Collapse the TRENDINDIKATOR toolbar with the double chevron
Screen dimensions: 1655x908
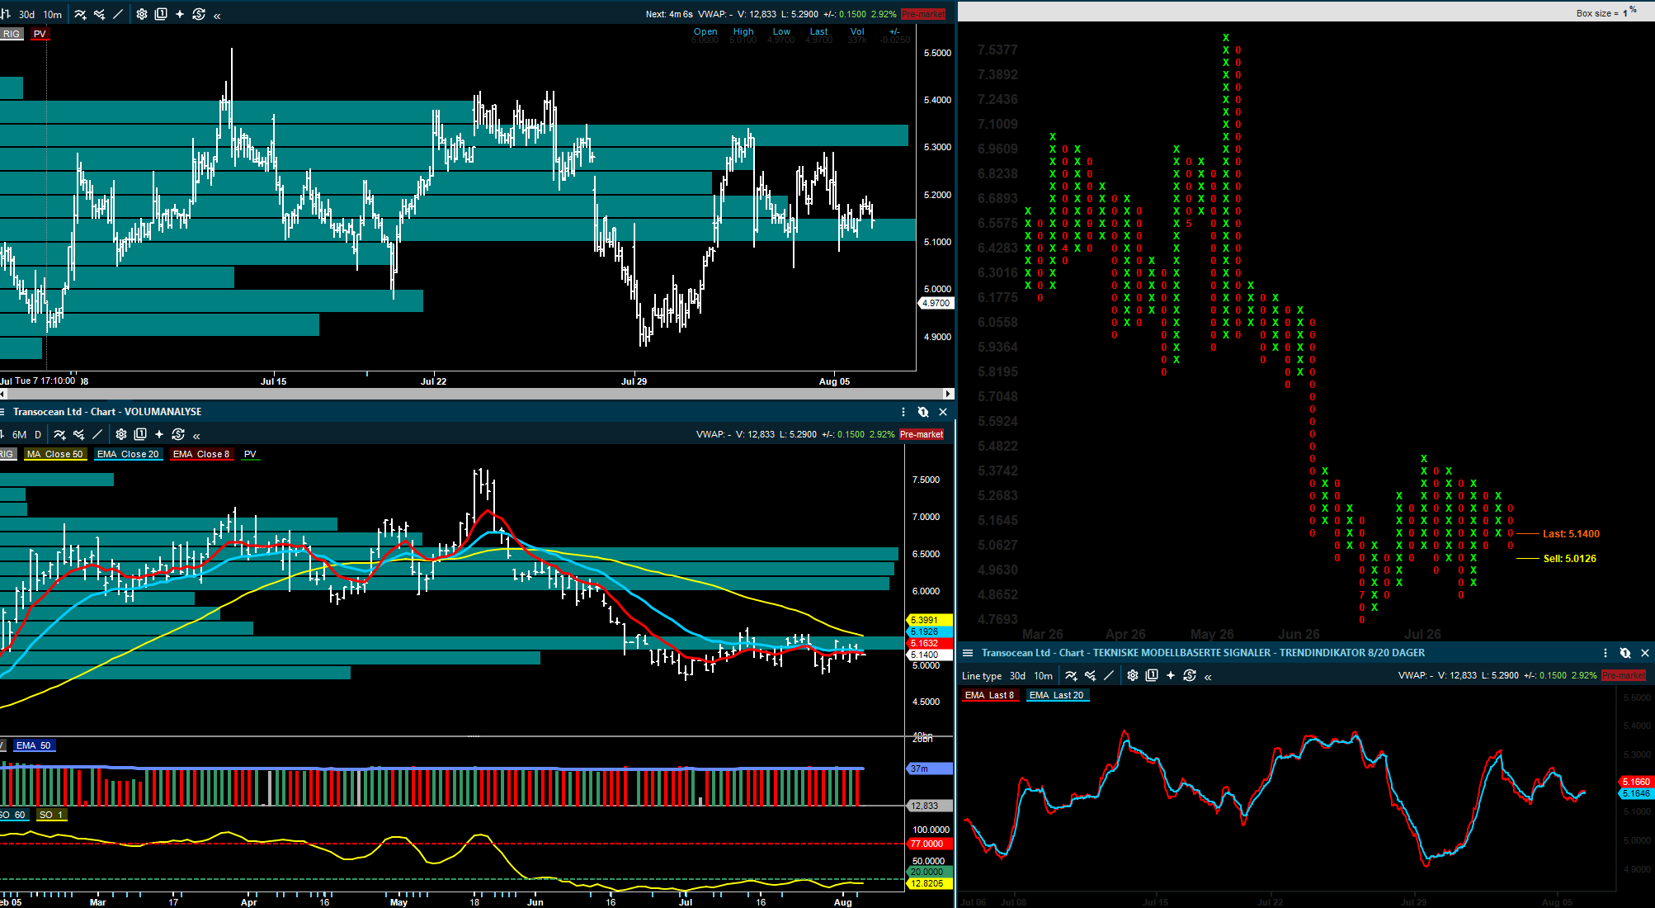1208,677
